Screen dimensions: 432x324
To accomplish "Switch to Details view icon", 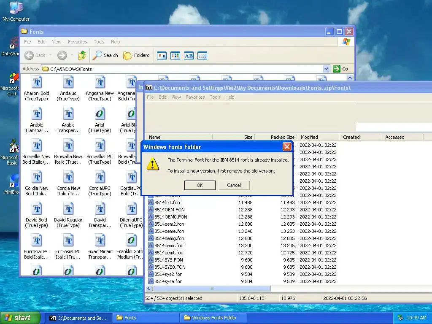I will click(202, 56).
